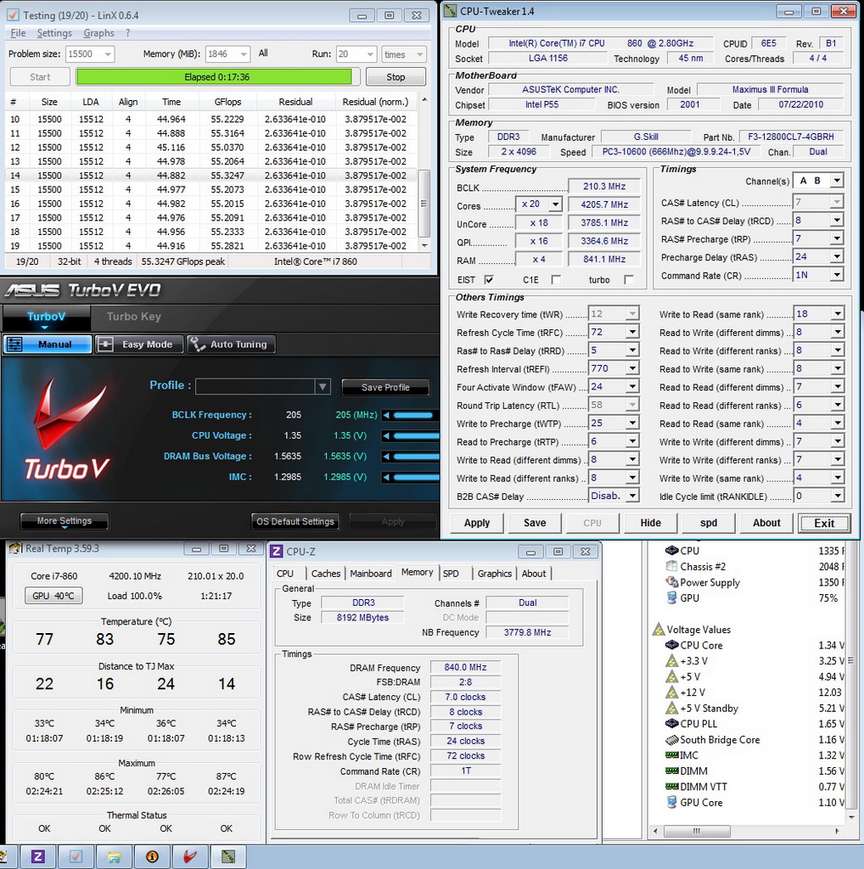
Task: Click the OS Default Settings button
Action: (x=295, y=522)
